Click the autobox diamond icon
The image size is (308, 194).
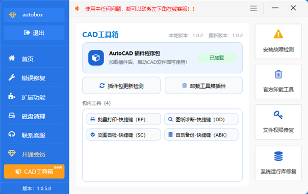tap(13, 15)
